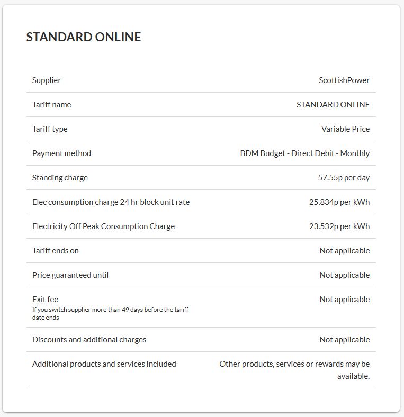Select the BDM Budget Direct Debit Monthly text
The image size is (404, 417).
(x=305, y=153)
